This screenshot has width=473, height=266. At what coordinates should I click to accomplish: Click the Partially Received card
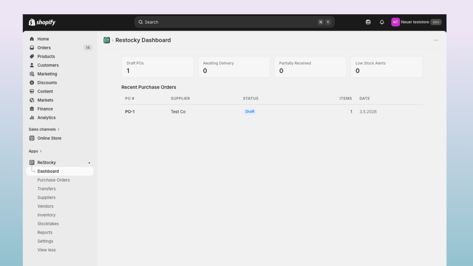coord(310,67)
